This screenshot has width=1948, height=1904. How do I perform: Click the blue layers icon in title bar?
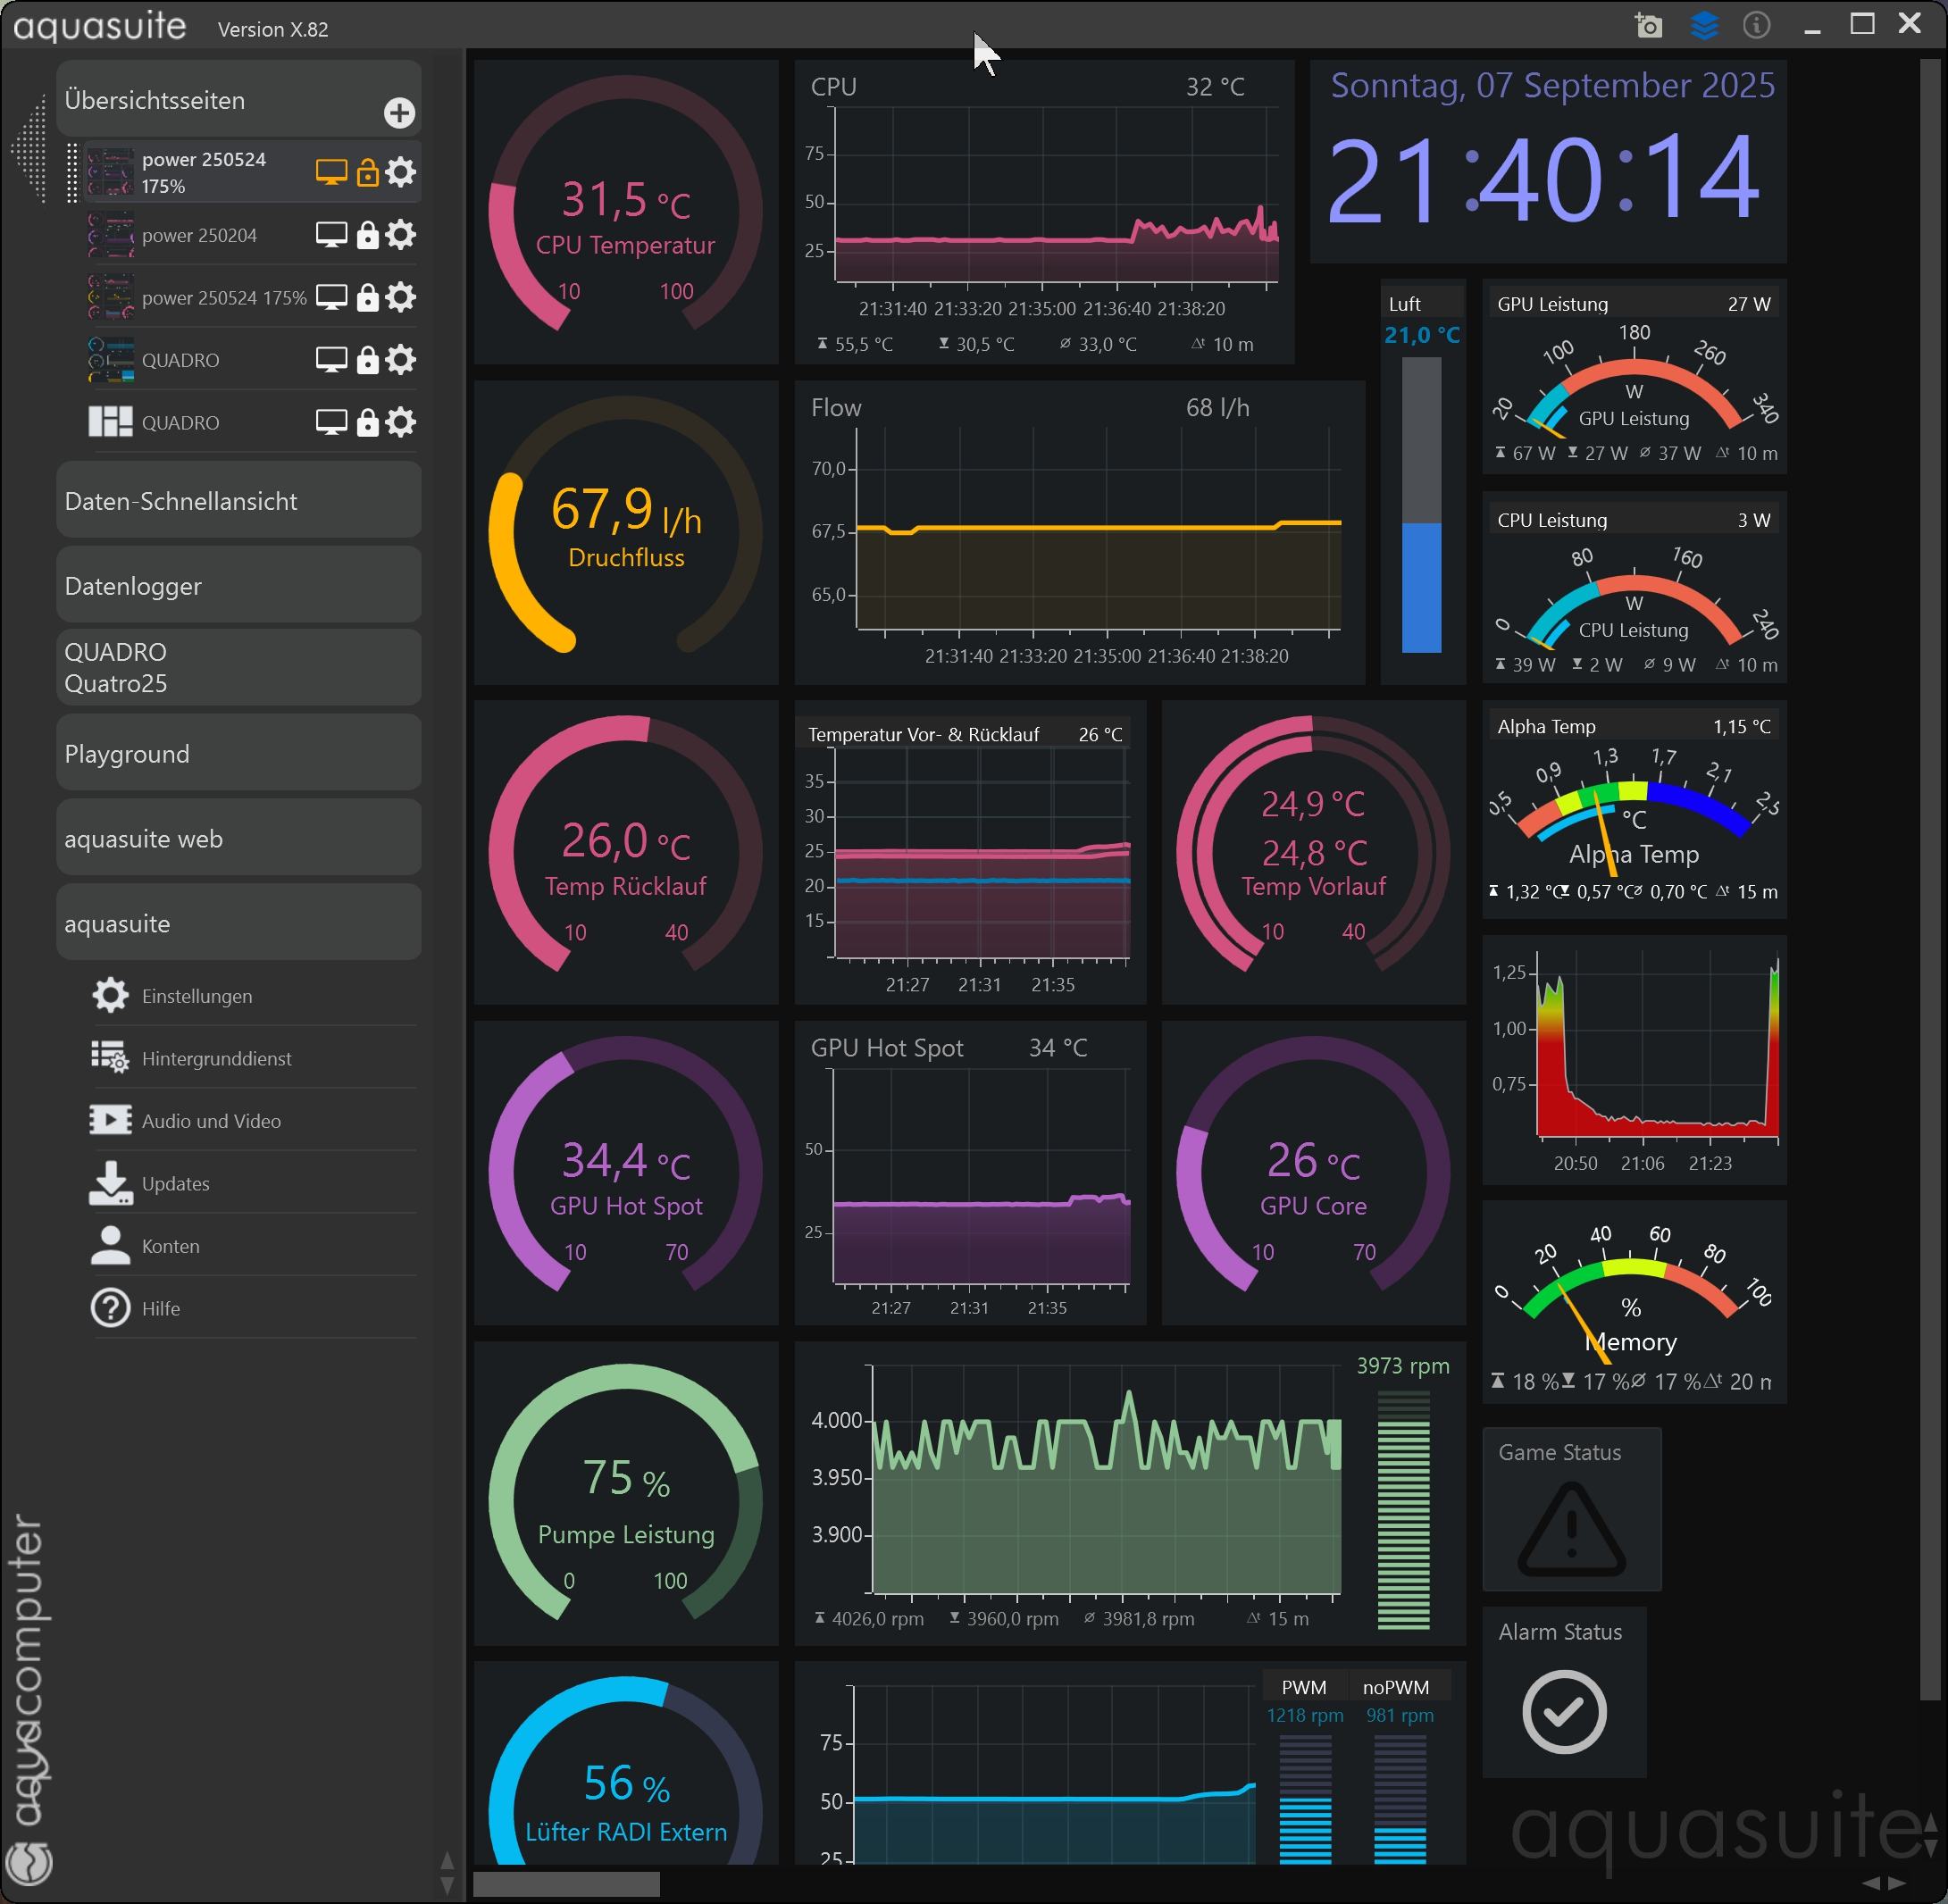pyautogui.click(x=1703, y=25)
